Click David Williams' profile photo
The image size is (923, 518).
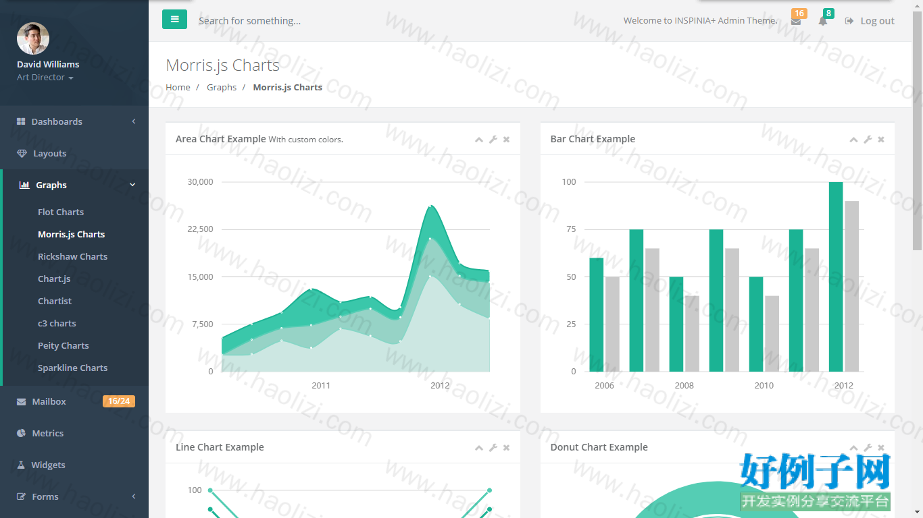point(33,38)
